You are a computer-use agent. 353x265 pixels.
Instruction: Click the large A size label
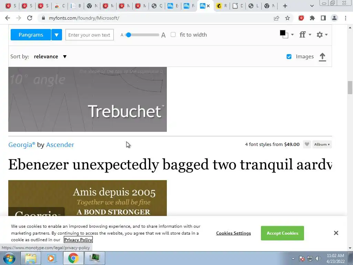[163, 35]
